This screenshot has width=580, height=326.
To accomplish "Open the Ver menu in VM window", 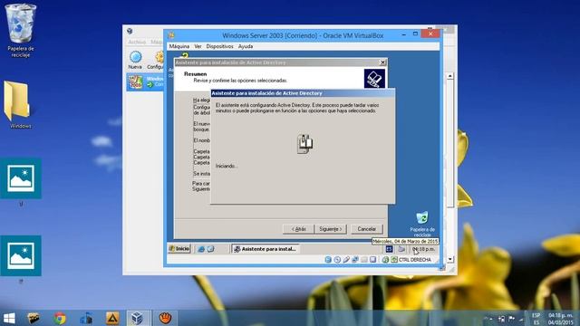I will tap(198, 46).
